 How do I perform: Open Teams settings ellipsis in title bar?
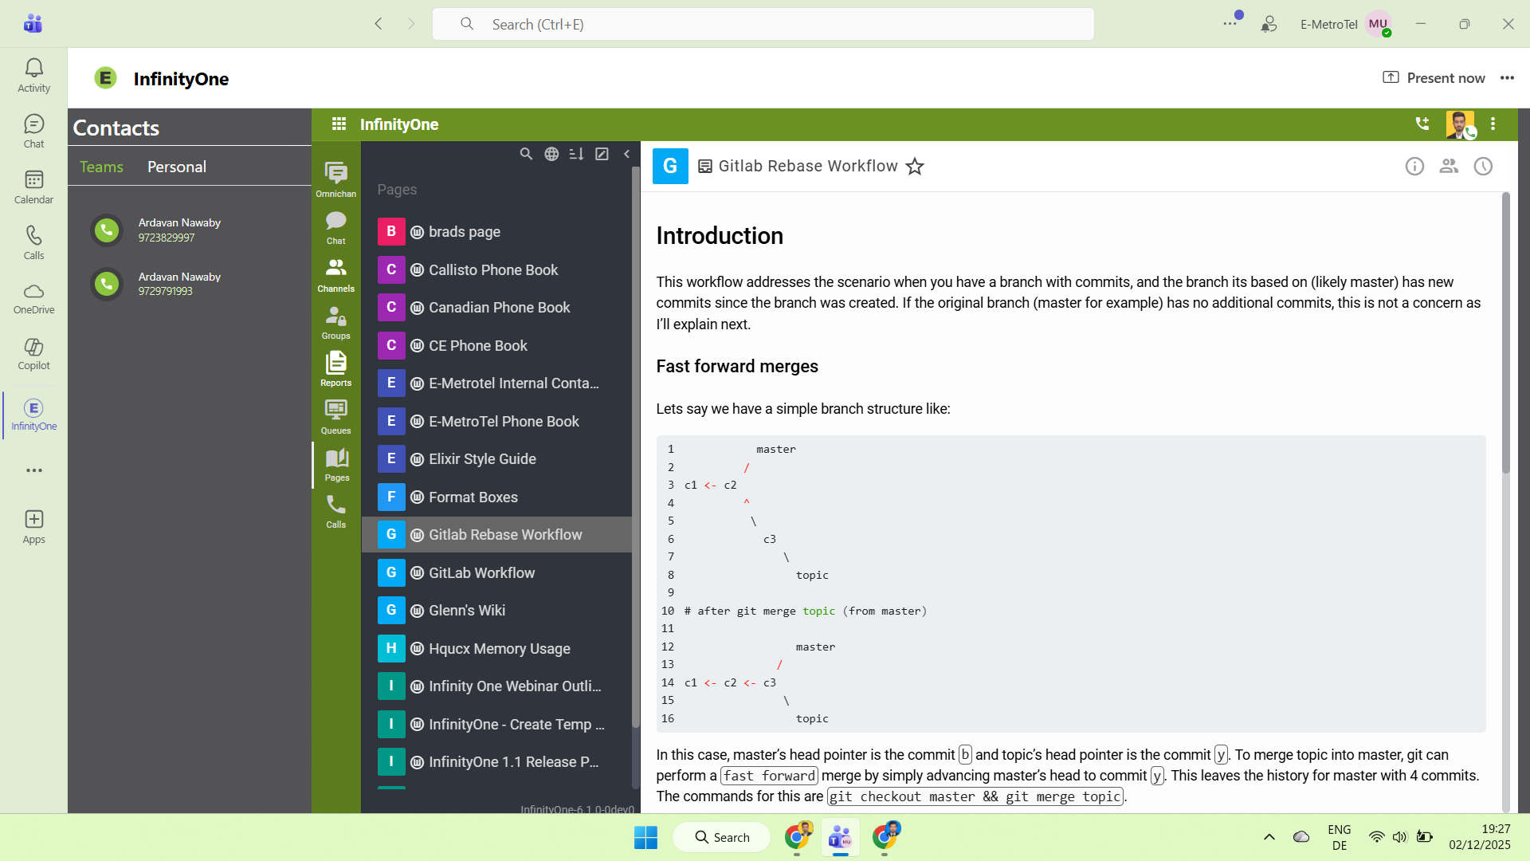[x=1230, y=23]
